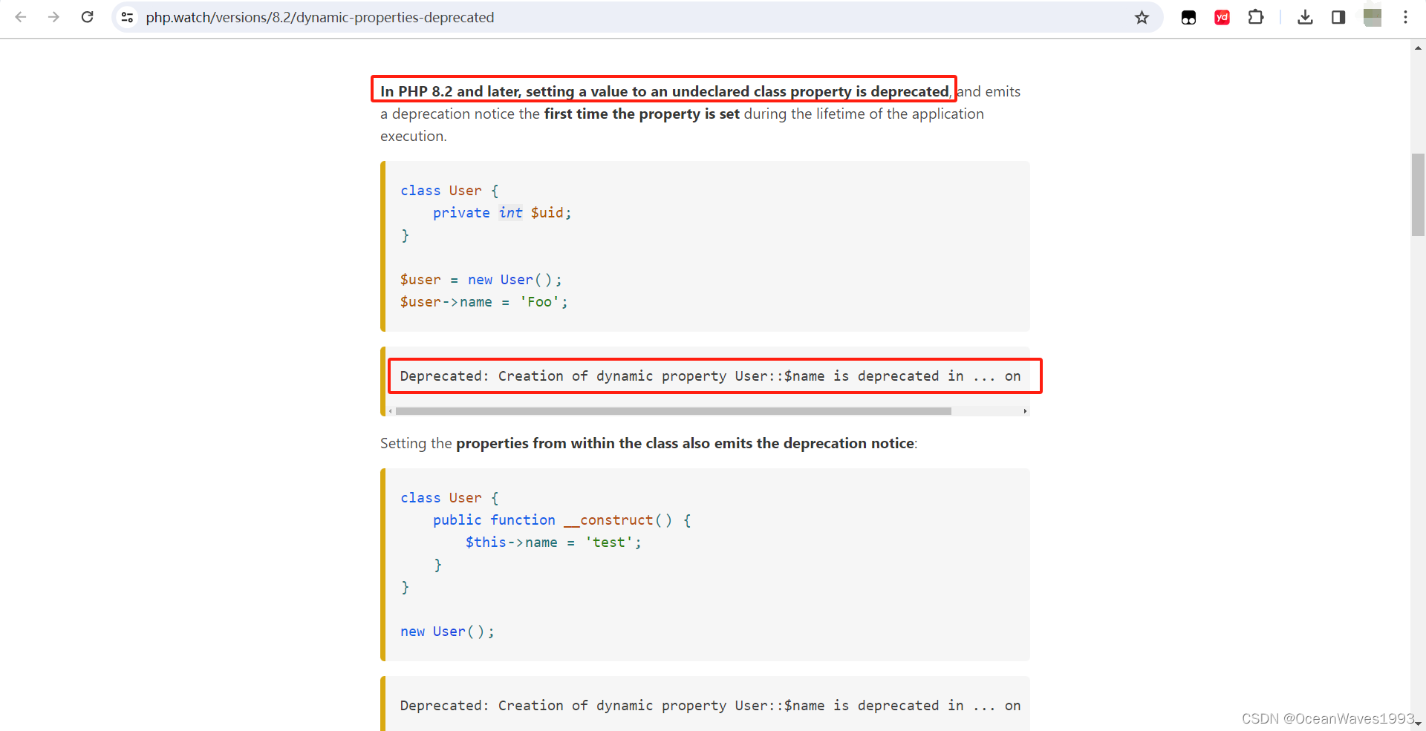Click page scrollbar down arrow
This screenshot has width=1426, height=731.
pyautogui.click(x=1418, y=723)
